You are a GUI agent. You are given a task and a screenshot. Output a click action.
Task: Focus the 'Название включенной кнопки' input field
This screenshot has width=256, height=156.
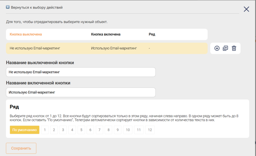[81, 92]
